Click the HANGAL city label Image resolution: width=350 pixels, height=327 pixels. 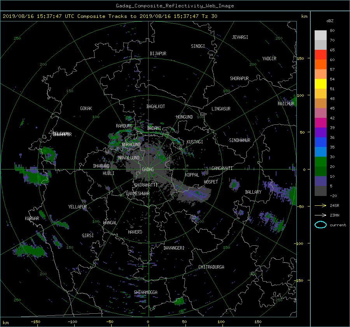(110, 223)
